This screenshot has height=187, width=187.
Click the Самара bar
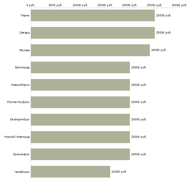coord(93,33)
